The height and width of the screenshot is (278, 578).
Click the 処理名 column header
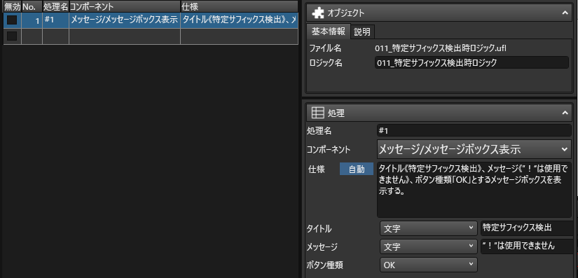pyautogui.click(x=55, y=6)
